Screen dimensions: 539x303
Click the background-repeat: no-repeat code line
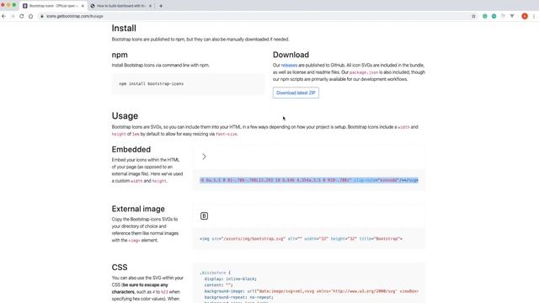(239, 297)
